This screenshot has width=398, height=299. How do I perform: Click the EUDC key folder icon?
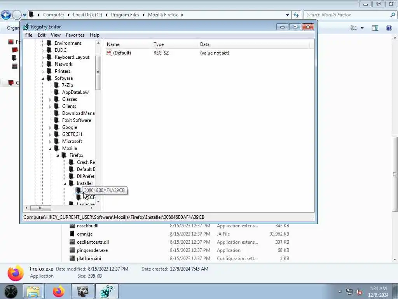point(49,50)
